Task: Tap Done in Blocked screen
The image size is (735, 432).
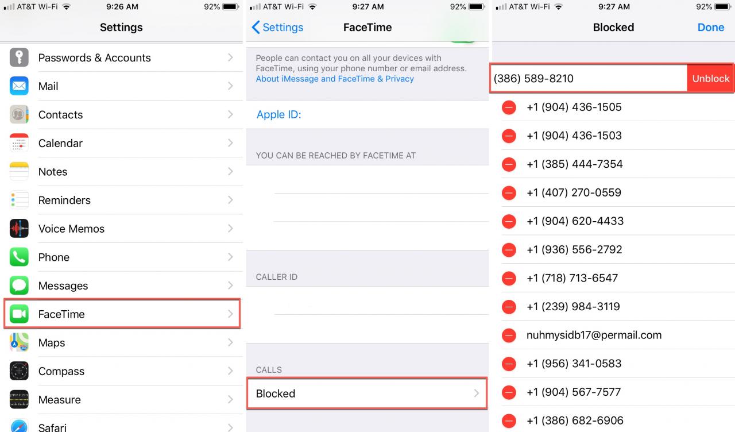Action: tap(711, 27)
